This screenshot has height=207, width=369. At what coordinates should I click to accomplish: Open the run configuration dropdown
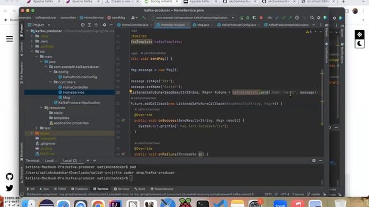tap(193, 18)
